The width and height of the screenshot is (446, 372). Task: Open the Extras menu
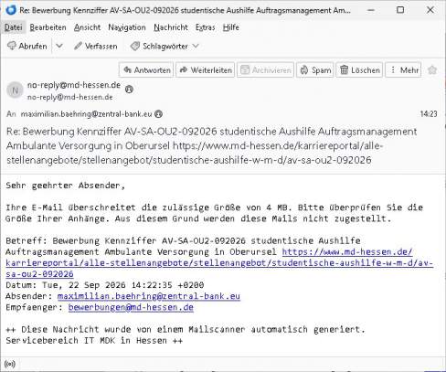[205, 27]
